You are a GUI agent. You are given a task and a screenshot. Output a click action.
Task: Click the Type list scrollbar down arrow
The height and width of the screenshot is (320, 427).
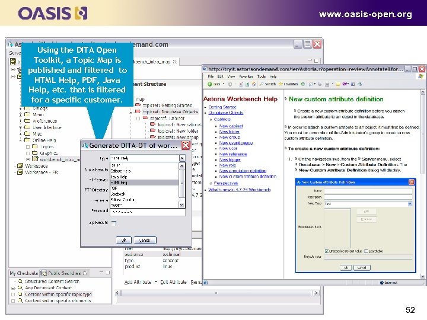click(x=182, y=205)
